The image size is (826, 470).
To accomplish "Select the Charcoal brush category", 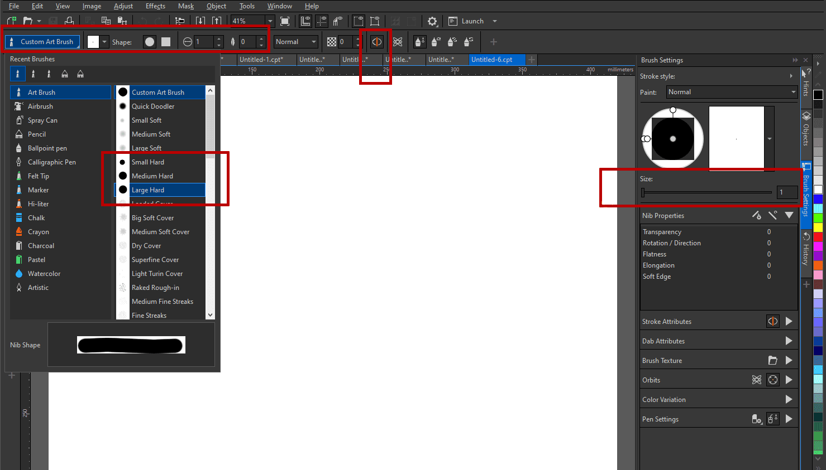I will [x=42, y=245].
